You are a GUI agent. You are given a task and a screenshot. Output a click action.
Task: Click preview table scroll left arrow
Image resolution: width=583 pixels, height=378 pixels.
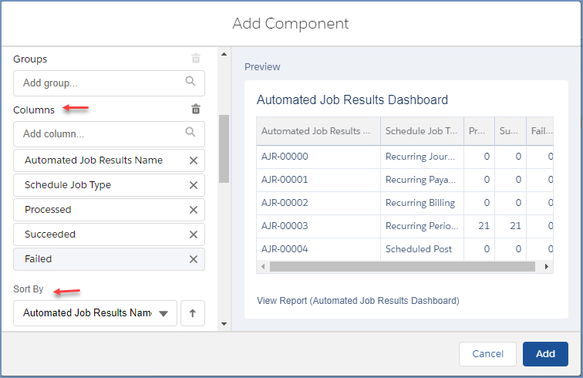(263, 266)
